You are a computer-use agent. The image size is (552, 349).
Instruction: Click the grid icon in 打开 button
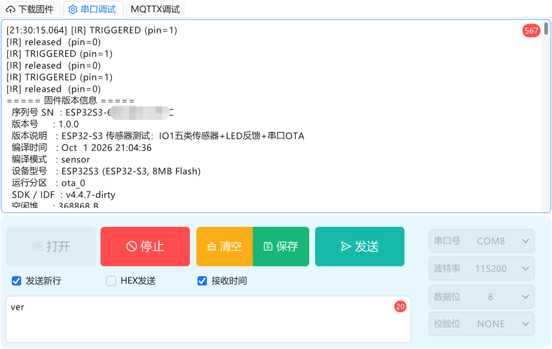[38, 246]
